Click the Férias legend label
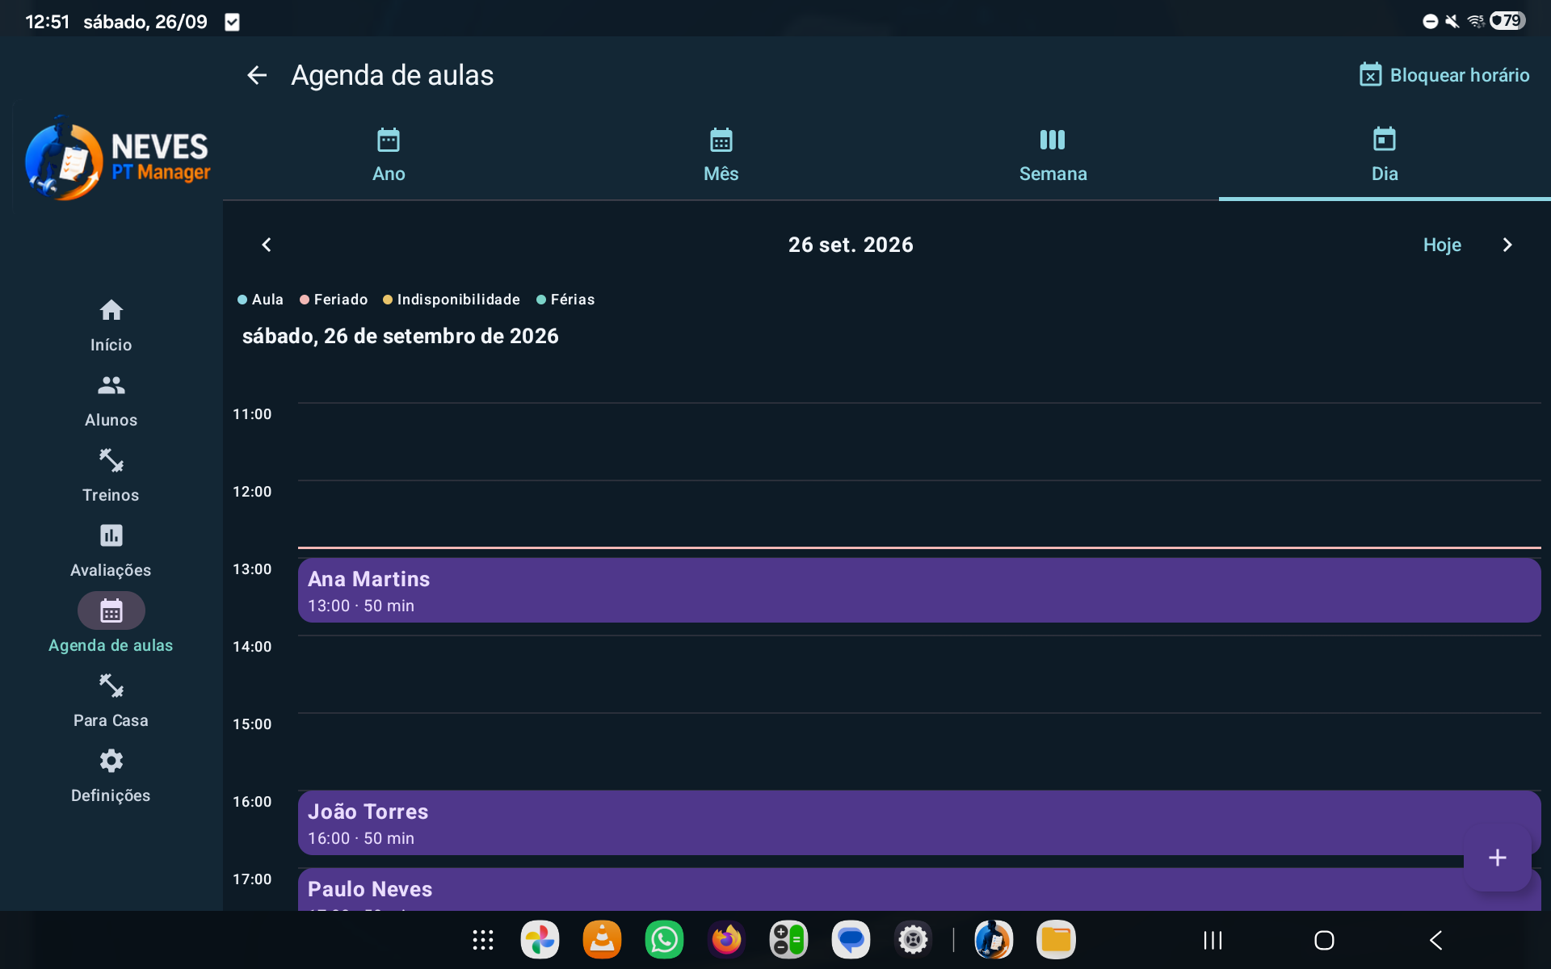Viewport: 1551px width, 969px height. tap(573, 300)
